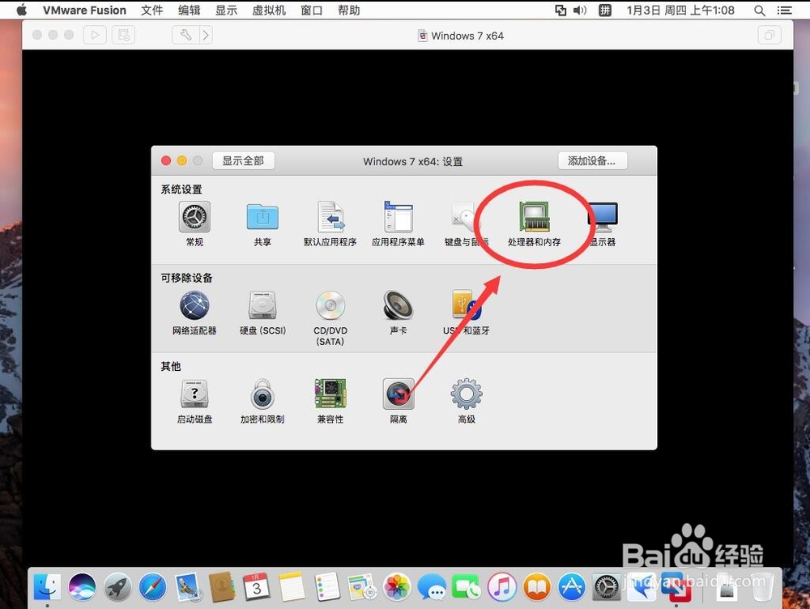Open Photos from the Dock
Image resolution: width=810 pixels, height=609 pixels.
397,587
